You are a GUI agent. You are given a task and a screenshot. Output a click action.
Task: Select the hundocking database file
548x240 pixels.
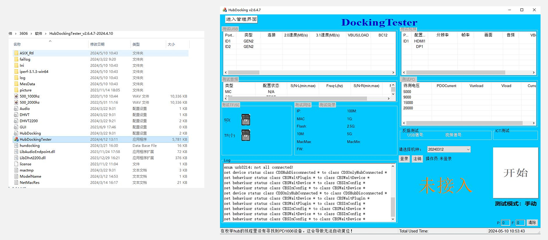point(30,146)
